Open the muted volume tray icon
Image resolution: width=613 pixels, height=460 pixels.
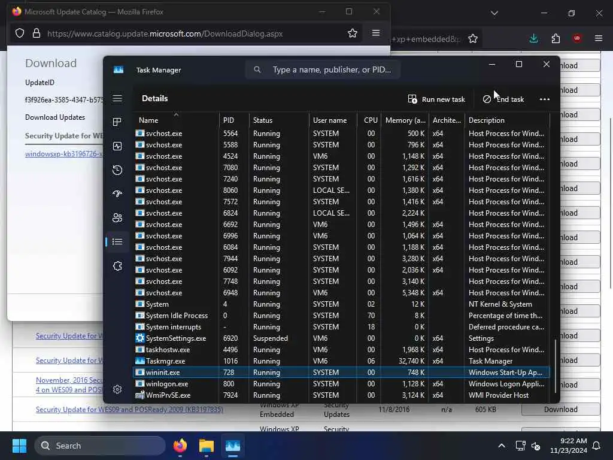coord(536,446)
